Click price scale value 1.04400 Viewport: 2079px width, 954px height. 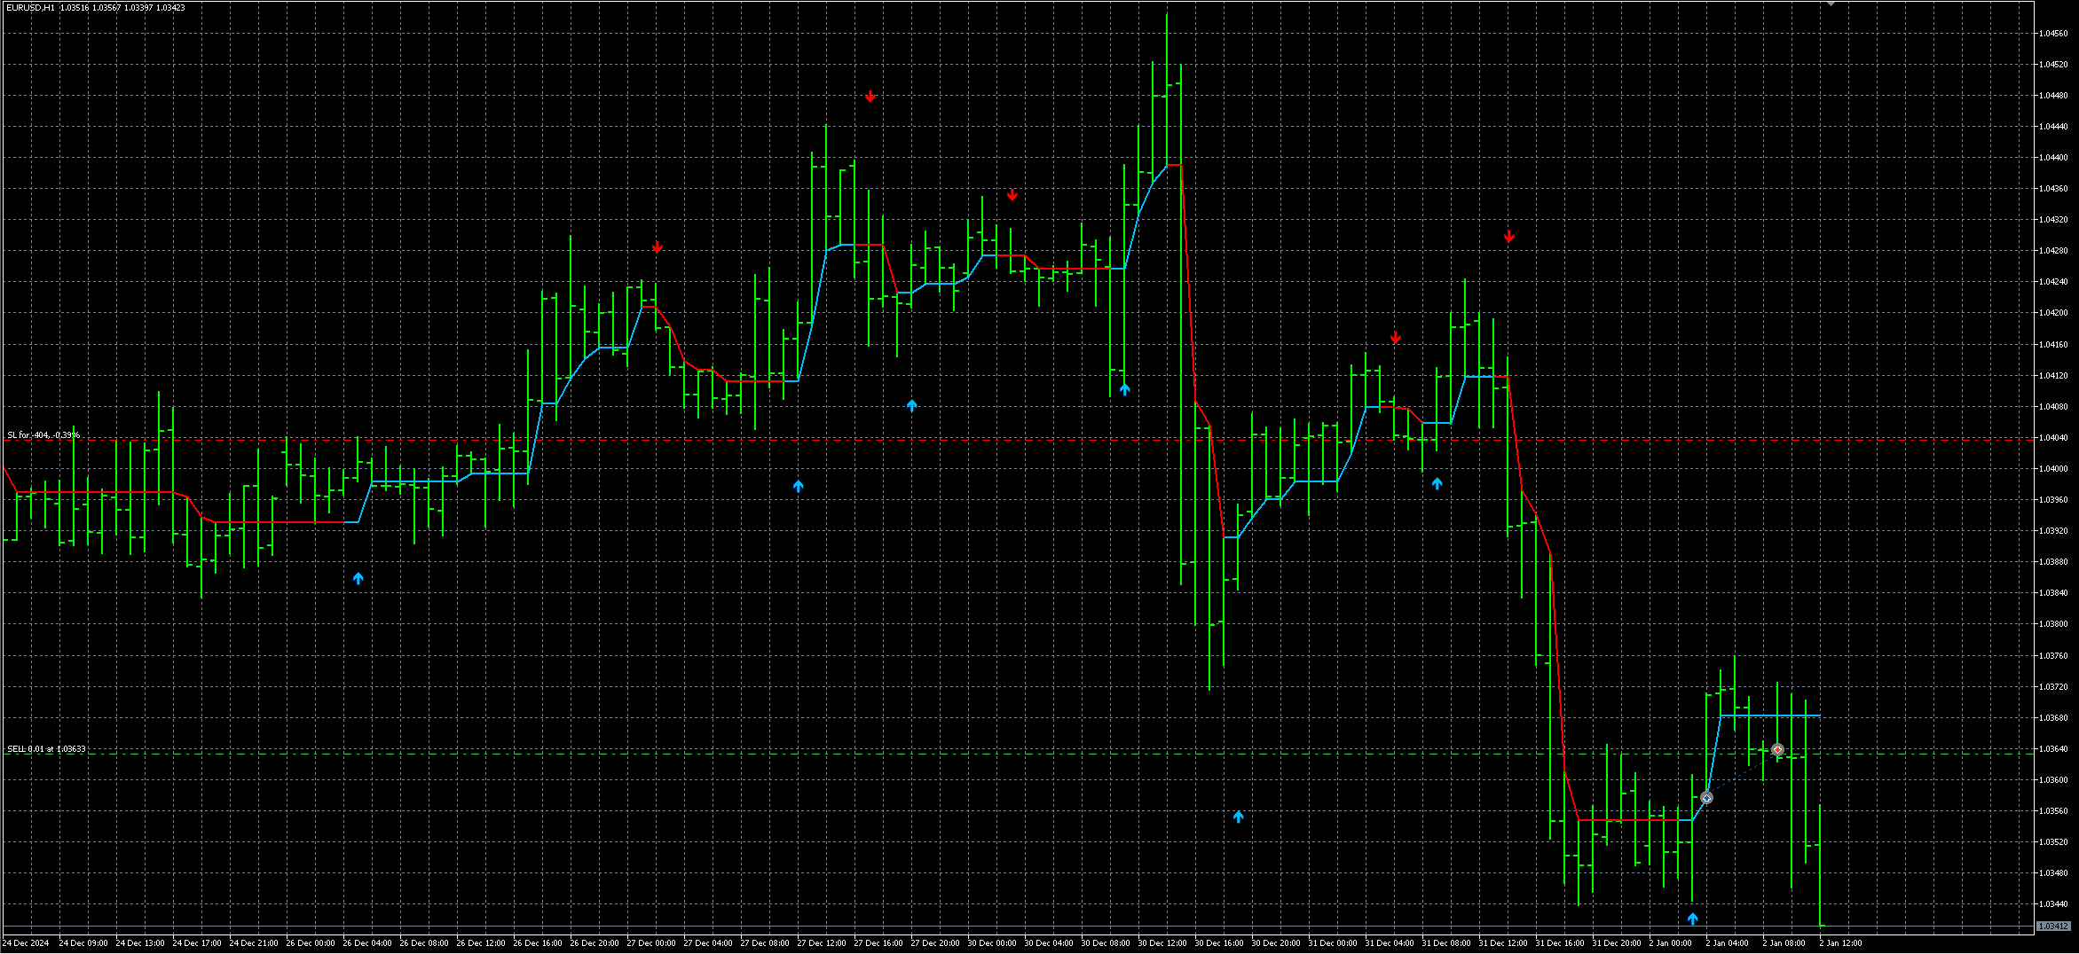point(2052,158)
